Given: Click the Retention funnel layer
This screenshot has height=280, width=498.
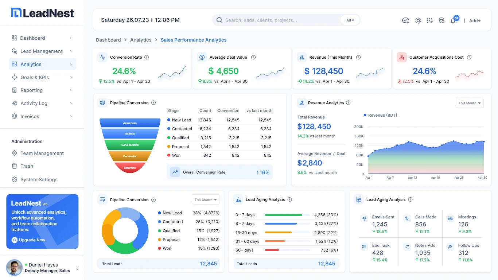Looking at the screenshot, I should 130,168.
